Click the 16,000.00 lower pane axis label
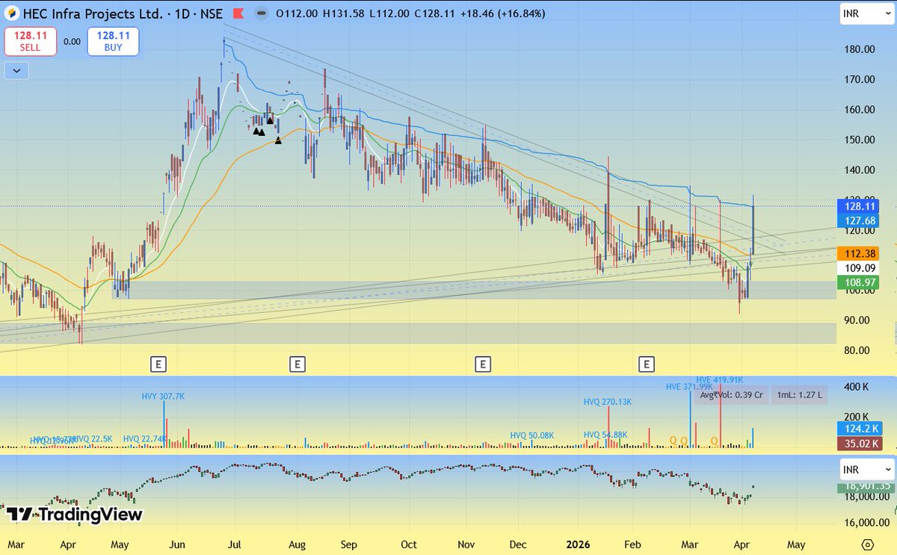This screenshot has height=555, width=897. pos(867,521)
